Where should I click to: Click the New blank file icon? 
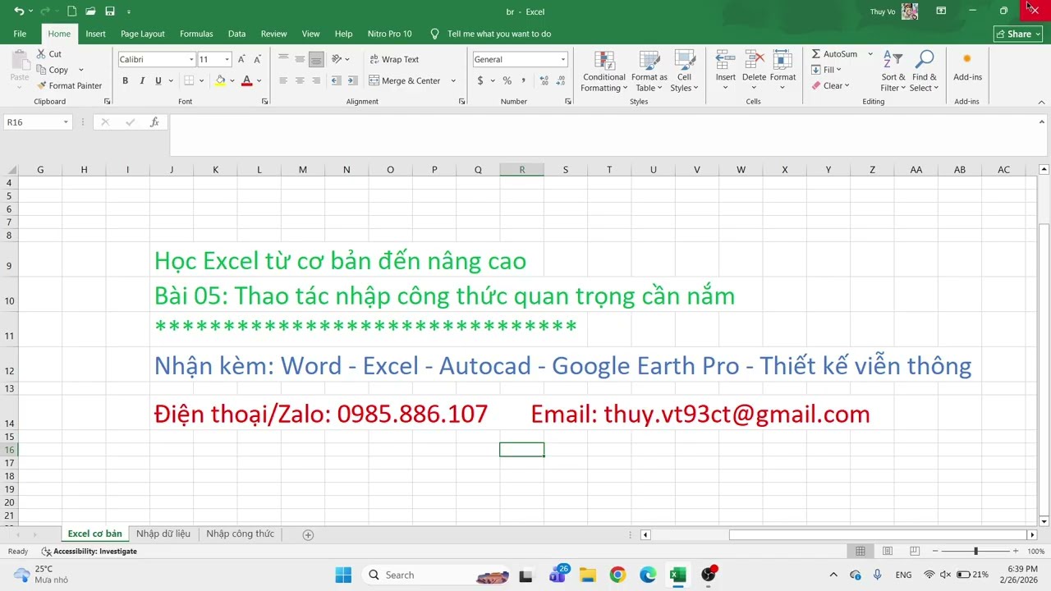[71, 11]
